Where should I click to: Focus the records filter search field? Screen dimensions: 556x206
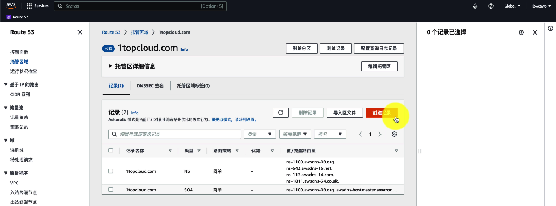click(x=174, y=134)
